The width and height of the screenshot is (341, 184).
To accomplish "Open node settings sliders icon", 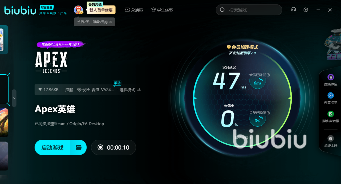I will (139, 90).
